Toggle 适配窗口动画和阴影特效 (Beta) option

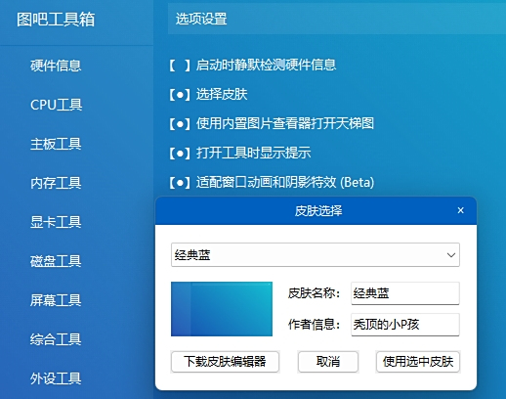pyautogui.click(x=180, y=182)
